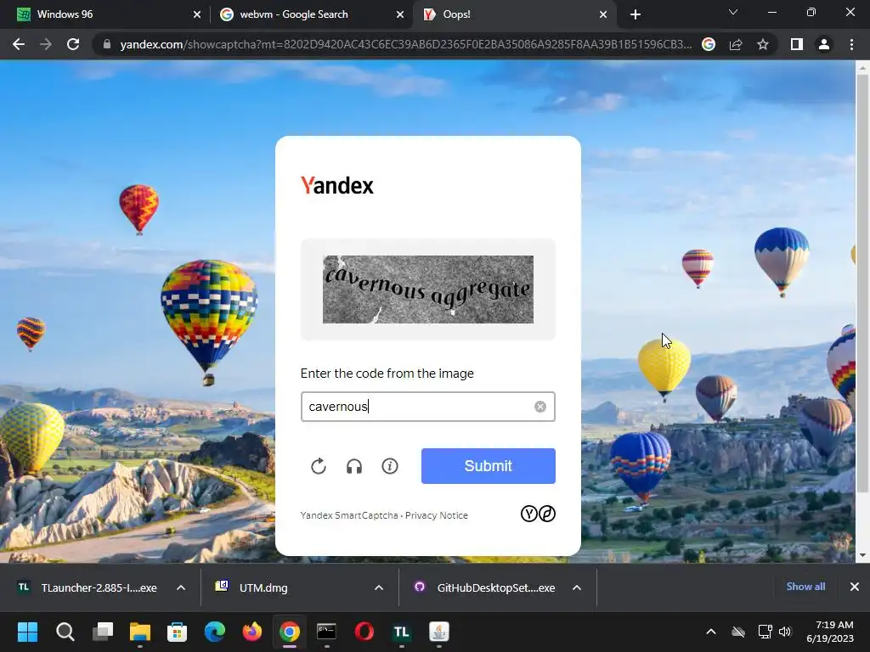Close the Windows 96 tab
The image size is (870, 652).
point(197,14)
